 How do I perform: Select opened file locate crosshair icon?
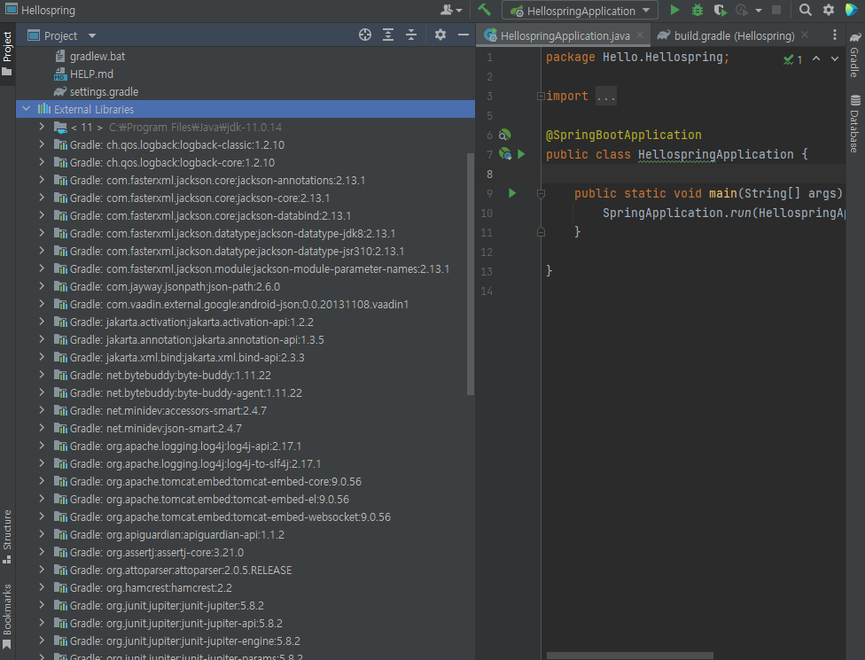tap(364, 35)
